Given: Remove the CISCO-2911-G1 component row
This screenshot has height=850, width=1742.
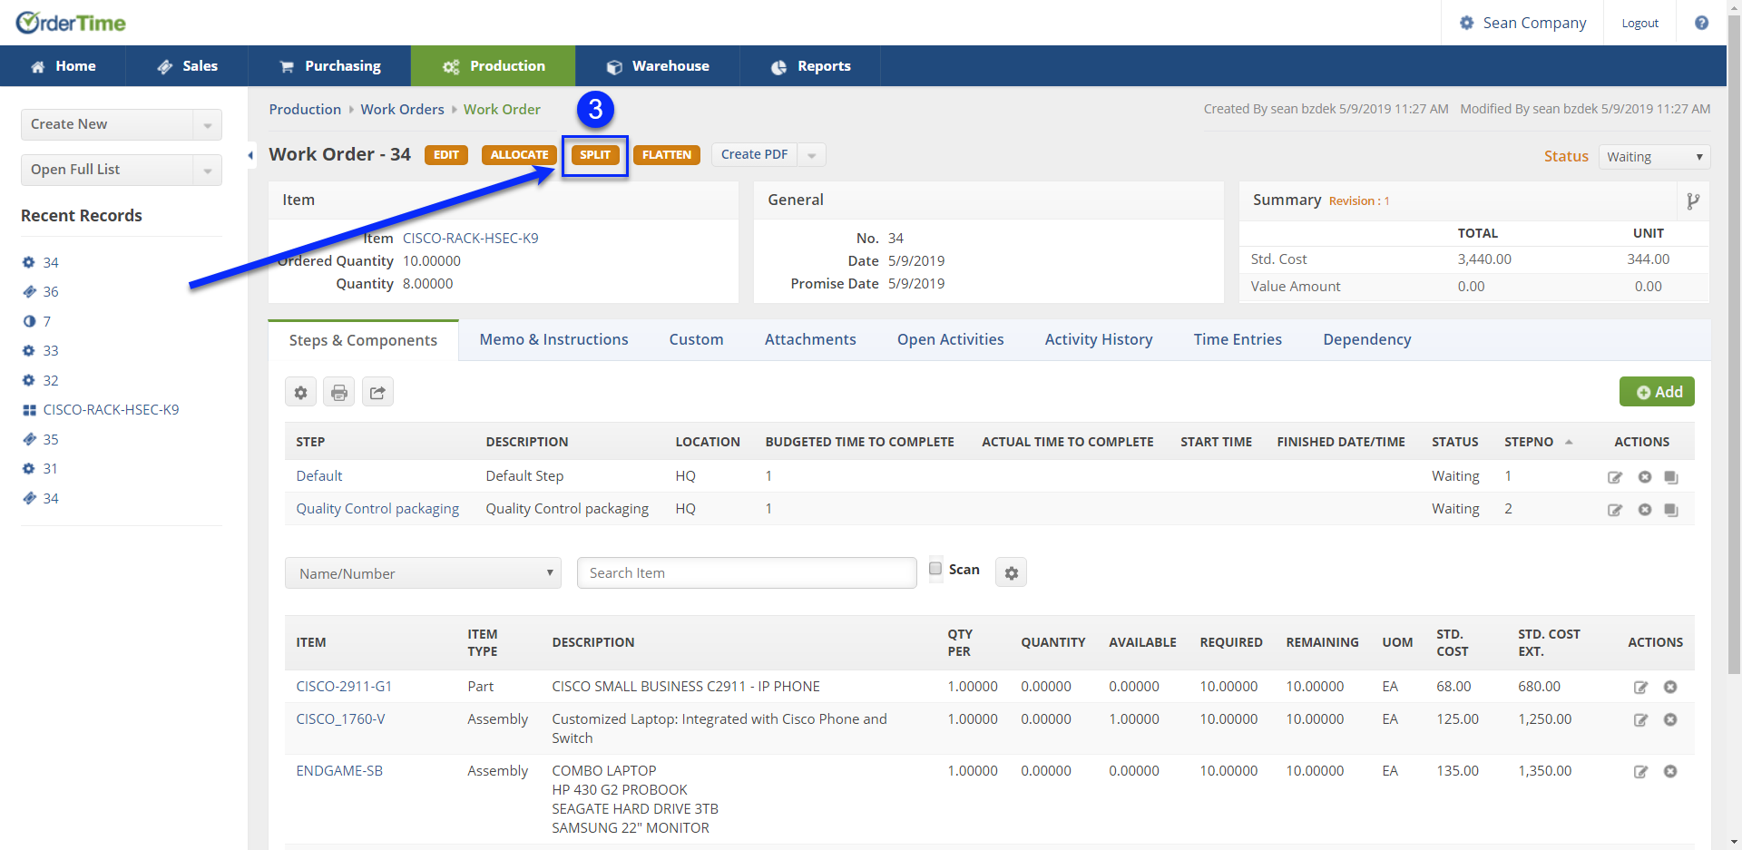Looking at the screenshot, I should coord(1669,688).
